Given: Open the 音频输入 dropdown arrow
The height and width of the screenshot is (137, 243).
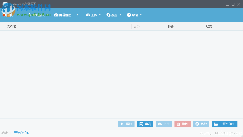Looking at the screenshot, I should pyautogui.click(x=48, y=15).
